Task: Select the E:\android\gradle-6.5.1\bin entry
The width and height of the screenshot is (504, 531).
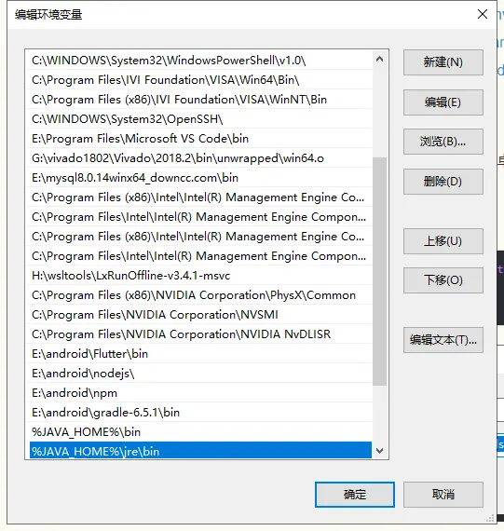Action: pos(199,413)
